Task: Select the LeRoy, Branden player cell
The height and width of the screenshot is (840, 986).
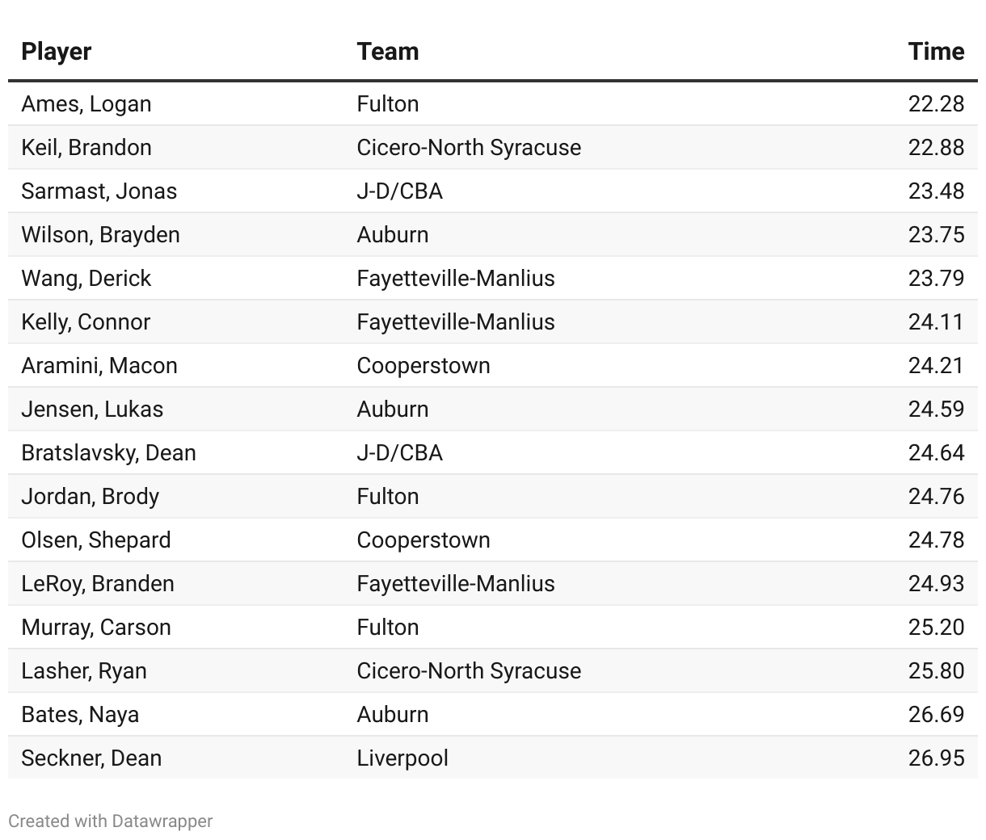Action: click(98, 584)
